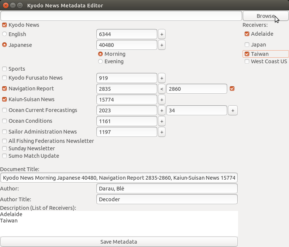289x247 pixels.
Task: Check the Sumo Match Update option
Action: 4,156
